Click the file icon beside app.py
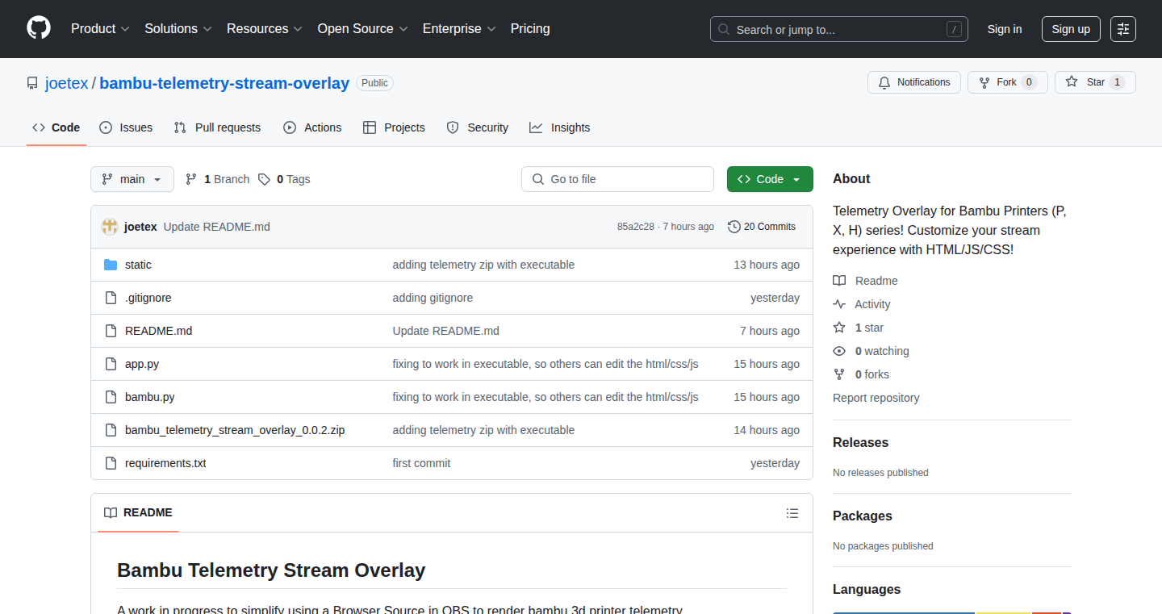This screenshot has height=614, width=1162. pos(111,364)
